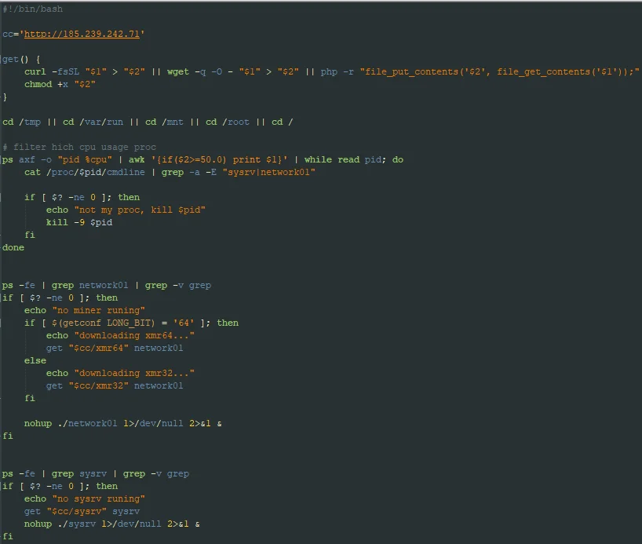Click the awk '{if($2>=50.0) print $1}' expression
Screen dimensions: 642x544
coord(208,160)
